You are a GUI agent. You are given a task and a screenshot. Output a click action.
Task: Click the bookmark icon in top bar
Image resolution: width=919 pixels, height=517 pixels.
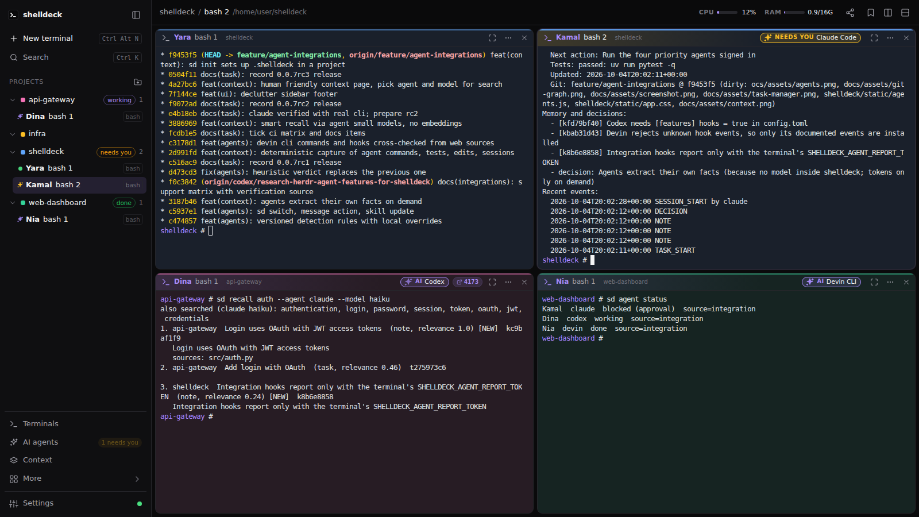point(871,13)
